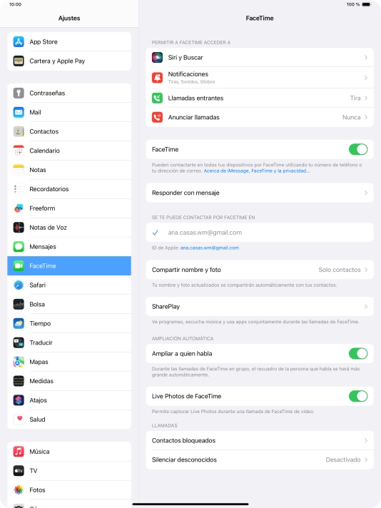Open Contactos bloqueados list
Image resolution: width=381 pixels, height=508 pixels.
pos(260,440)
